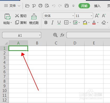Expand the name box dropdown arrow

point(40,35)
